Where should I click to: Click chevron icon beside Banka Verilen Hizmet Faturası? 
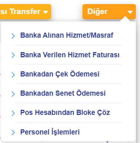[13, 55]
